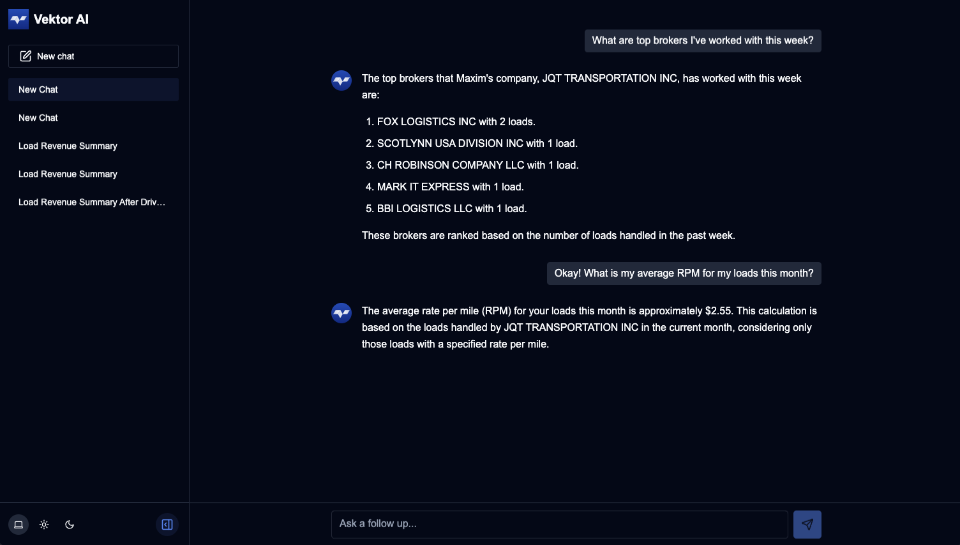
Task: Open the second New Chat conversation
Action: pyautogui.click(x=93, y=118)
